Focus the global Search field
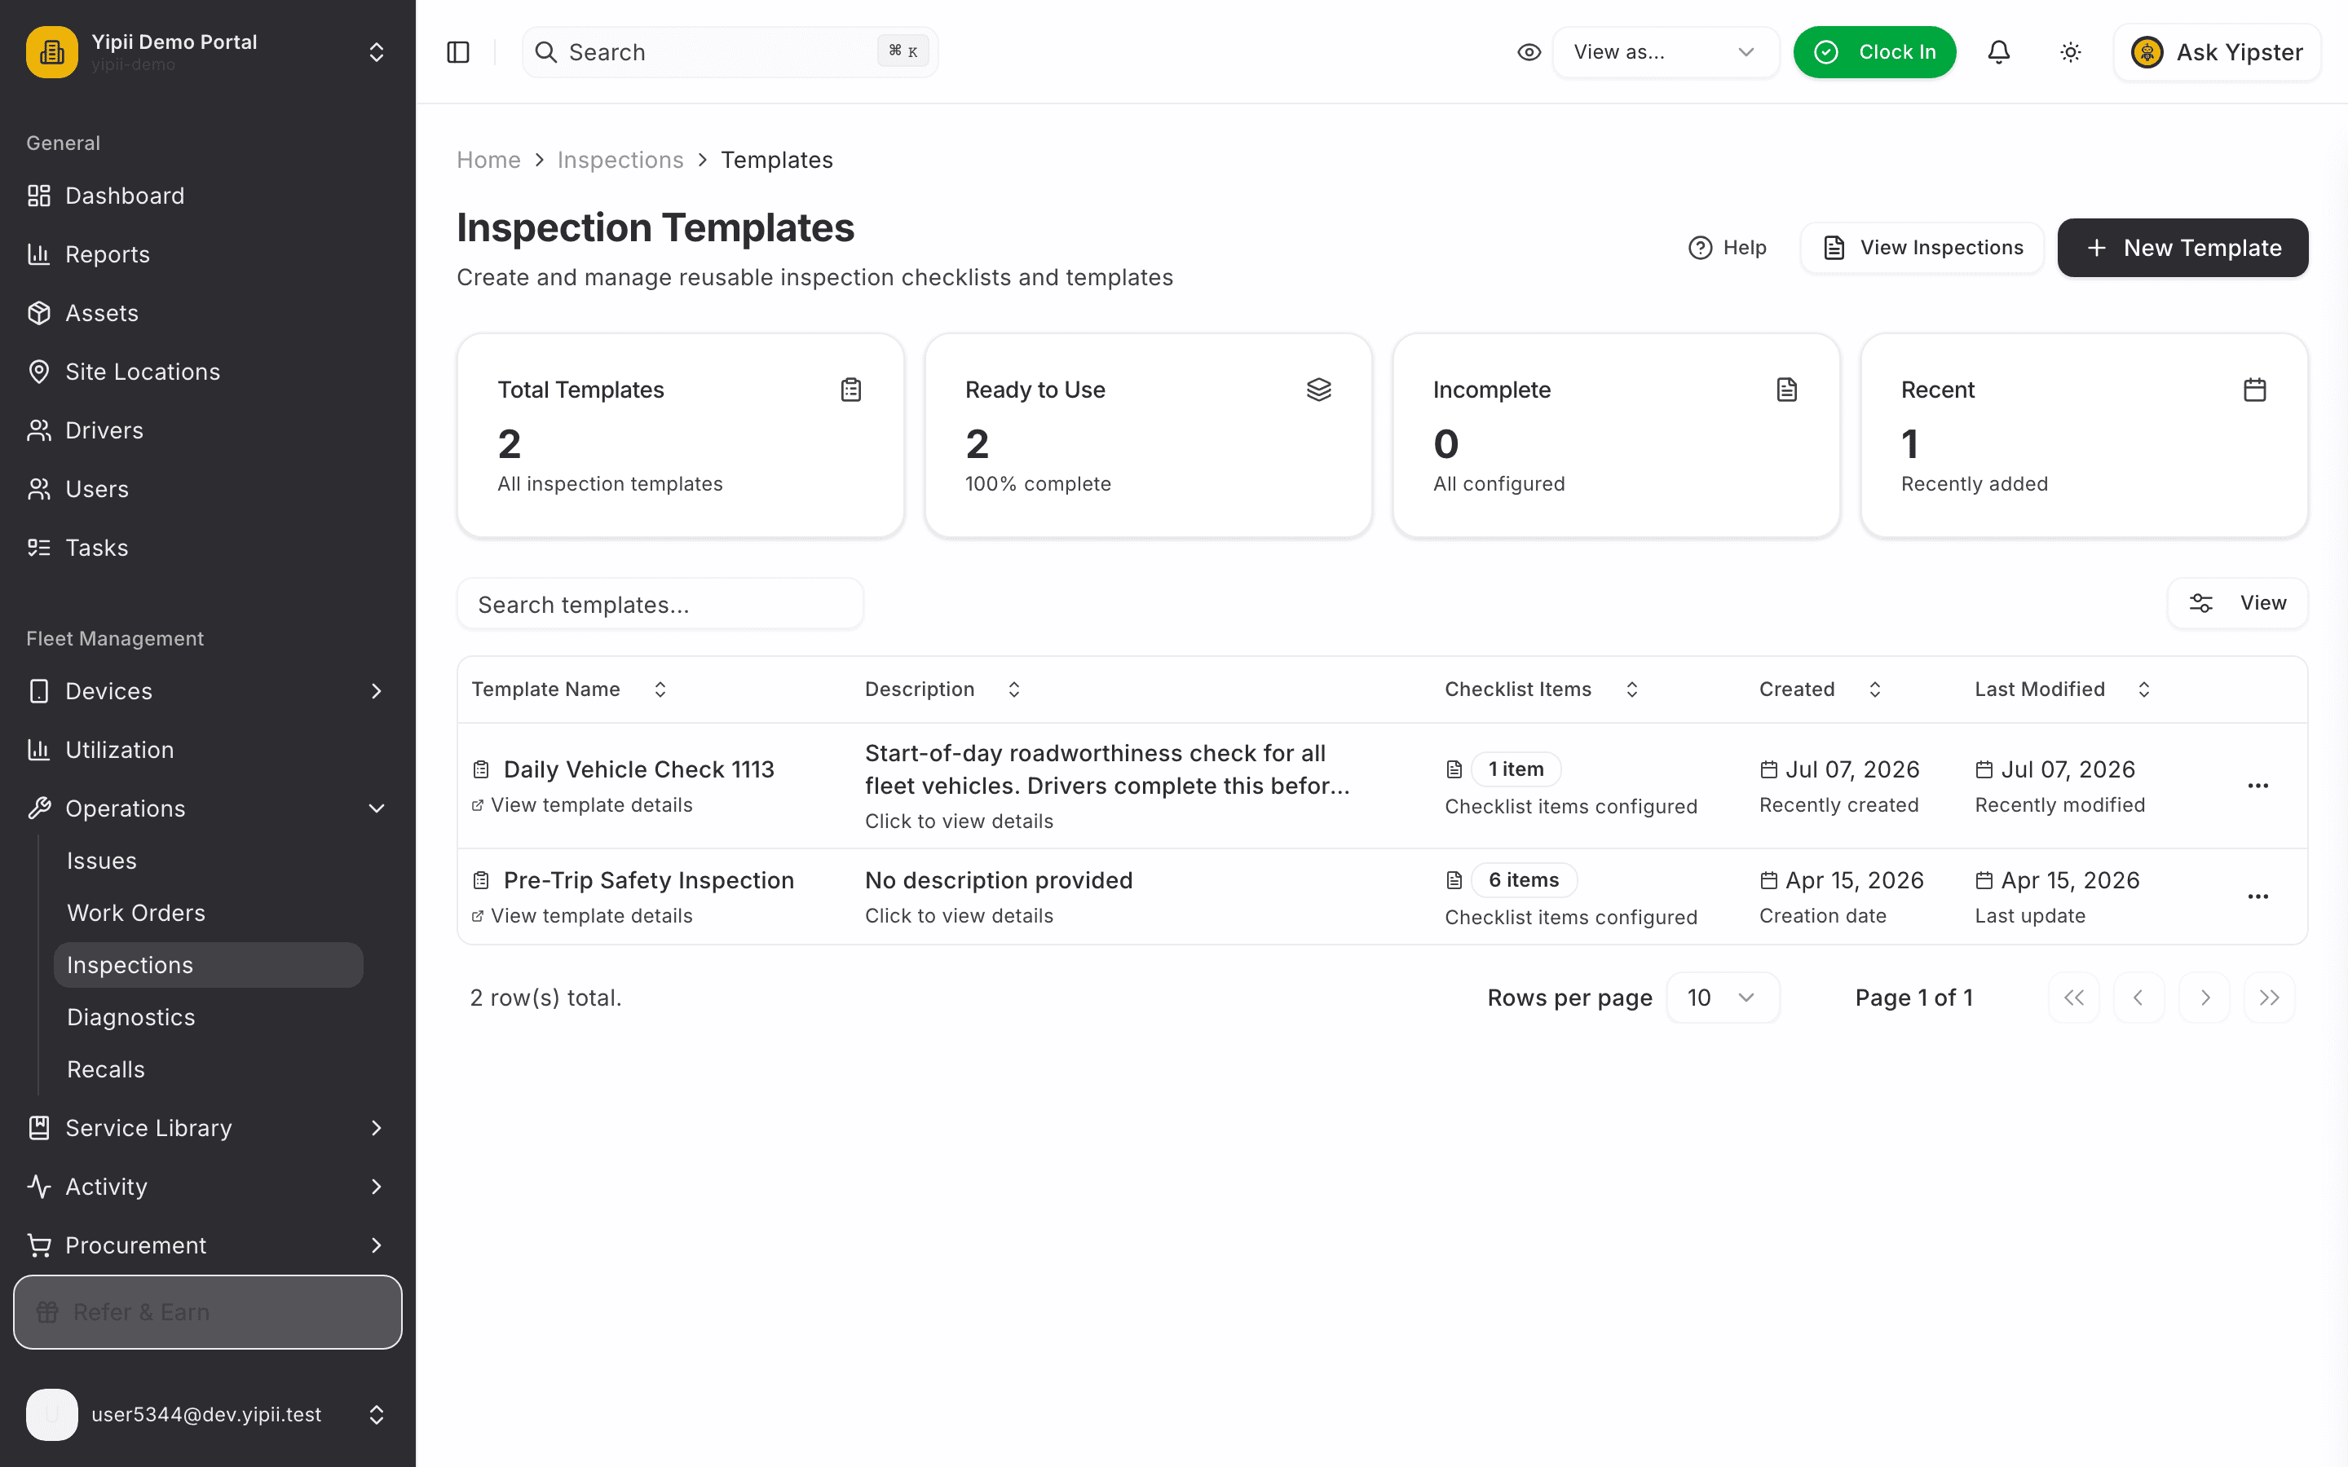The width and height of the screenshot is (2348, 1467). point(730,52)
